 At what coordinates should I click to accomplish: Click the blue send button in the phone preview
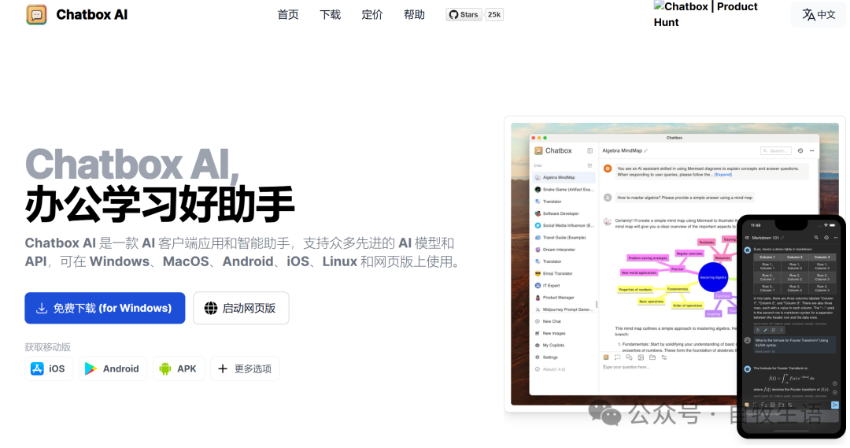[835, 405]
